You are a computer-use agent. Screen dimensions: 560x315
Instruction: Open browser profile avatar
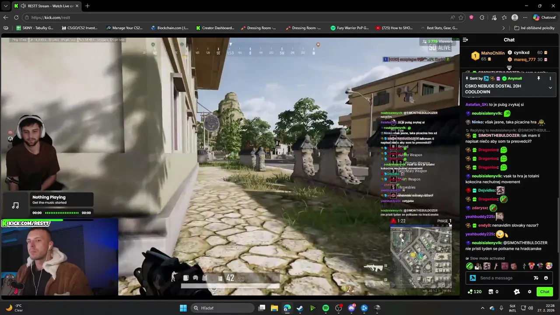coord(515,17)
